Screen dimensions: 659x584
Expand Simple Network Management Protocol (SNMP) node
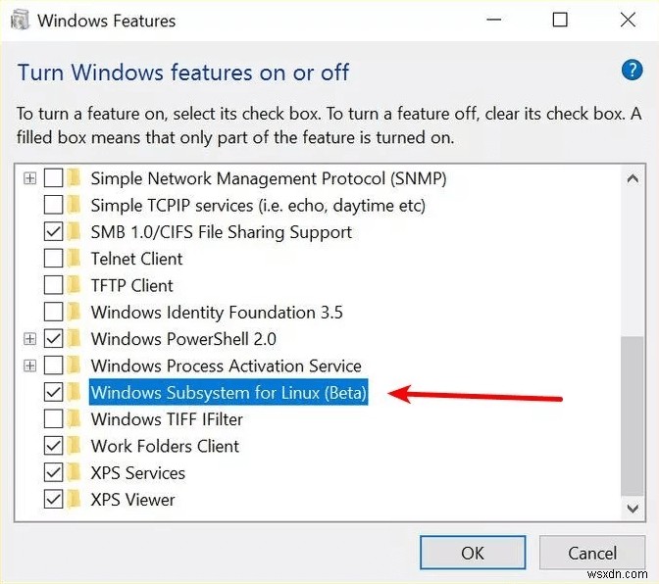pos(30,178)
